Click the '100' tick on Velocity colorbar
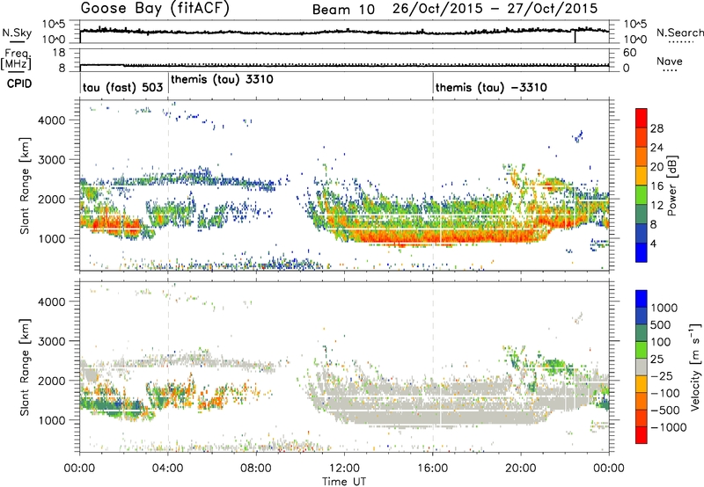The width and height of the screenshot is (704, 487). point(661,342)
